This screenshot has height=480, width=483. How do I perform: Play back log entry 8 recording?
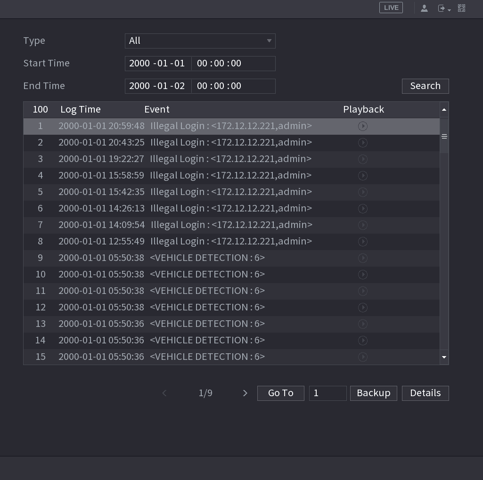click(363, 242)
